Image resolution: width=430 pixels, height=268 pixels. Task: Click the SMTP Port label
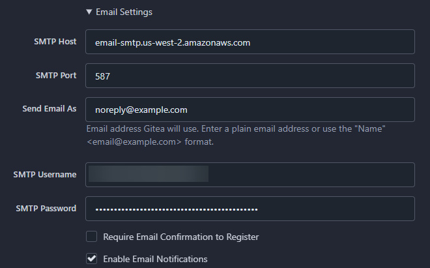point(56,76)
